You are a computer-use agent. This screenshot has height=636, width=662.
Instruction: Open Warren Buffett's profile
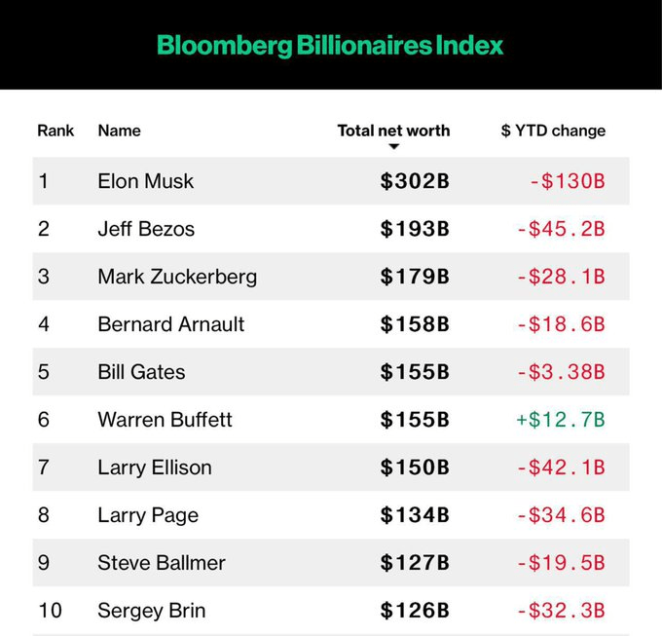(165, 420)
